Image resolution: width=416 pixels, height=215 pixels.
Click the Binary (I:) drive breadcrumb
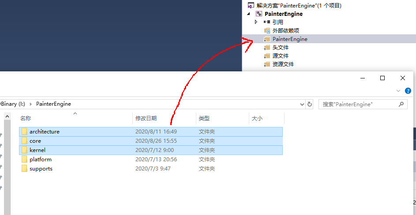[x=12, y=104]
